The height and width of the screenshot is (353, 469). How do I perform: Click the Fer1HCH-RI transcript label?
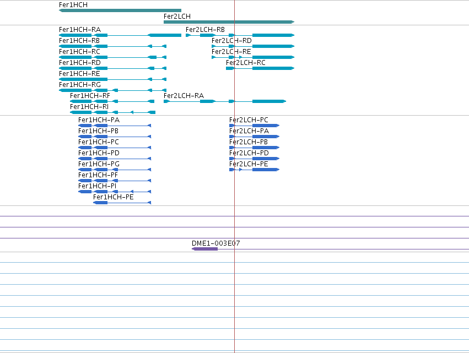[x=89, y=107]
